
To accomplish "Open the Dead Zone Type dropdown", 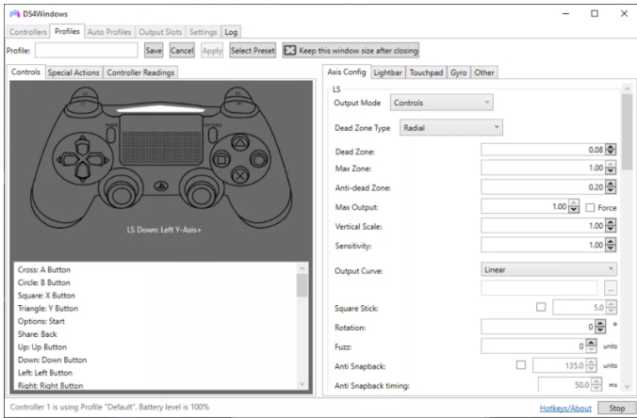I will (451, 127).
